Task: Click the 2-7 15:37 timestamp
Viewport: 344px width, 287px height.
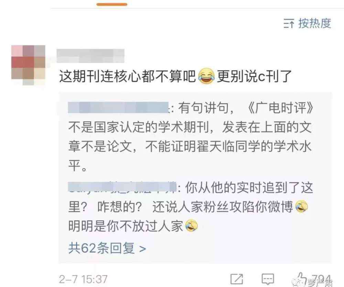Action: point(83,279)
